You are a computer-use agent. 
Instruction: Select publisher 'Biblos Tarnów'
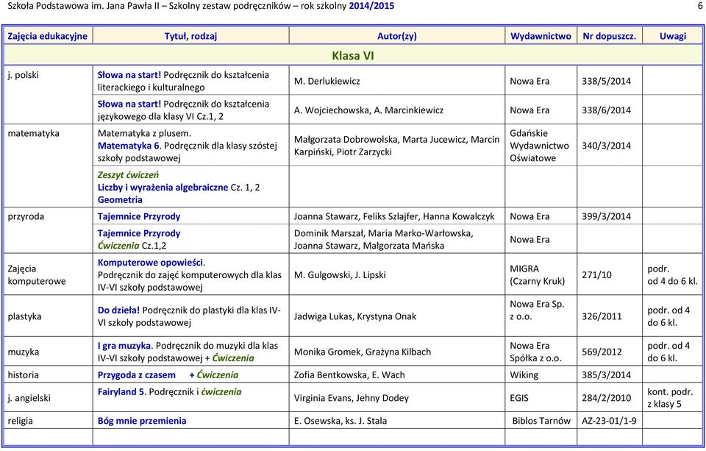541,422
